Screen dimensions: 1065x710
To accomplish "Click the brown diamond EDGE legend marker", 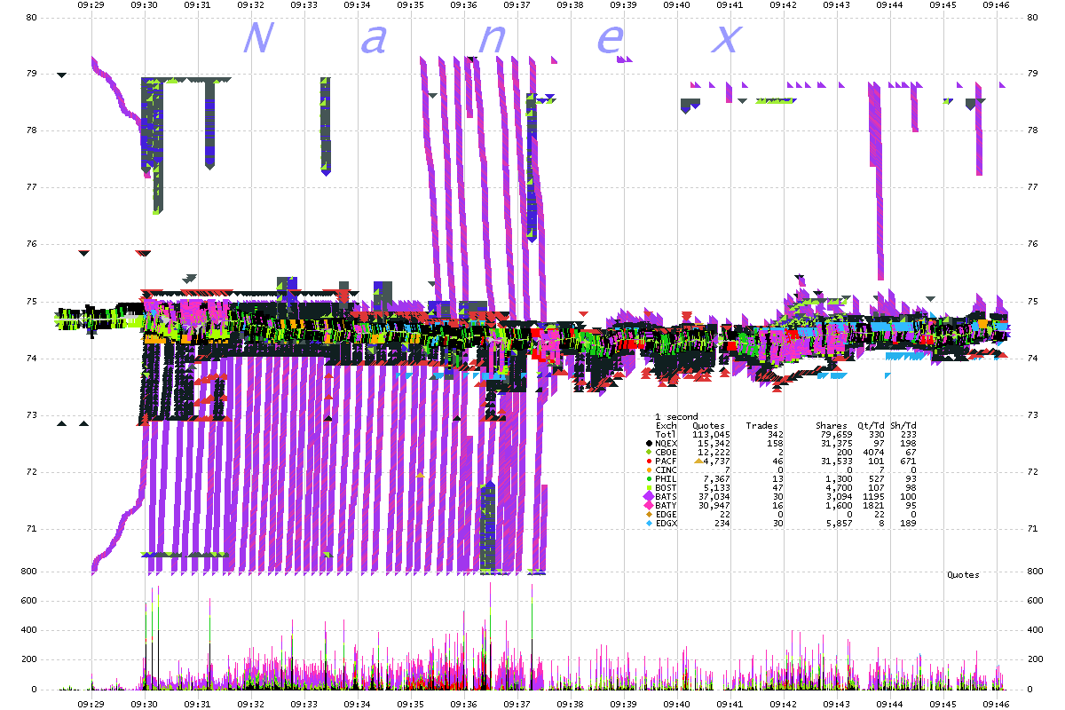I will coord(649,514).
